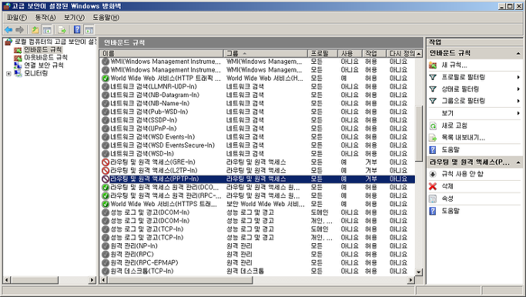The image size is (526, 297).
Task: Sort by the 그룹 column header
Action: pos(266,54)
